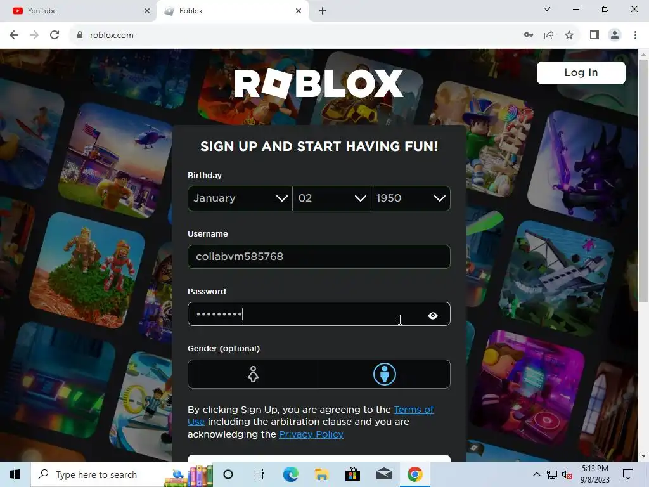Open the birthday year dropdown
Viewport: 649px width, 487px height.
(x=411, y=198)
